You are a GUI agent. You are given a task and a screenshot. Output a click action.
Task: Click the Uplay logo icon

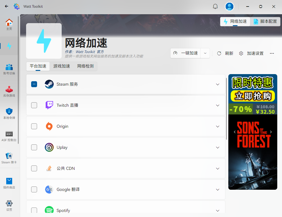[49, 147]
